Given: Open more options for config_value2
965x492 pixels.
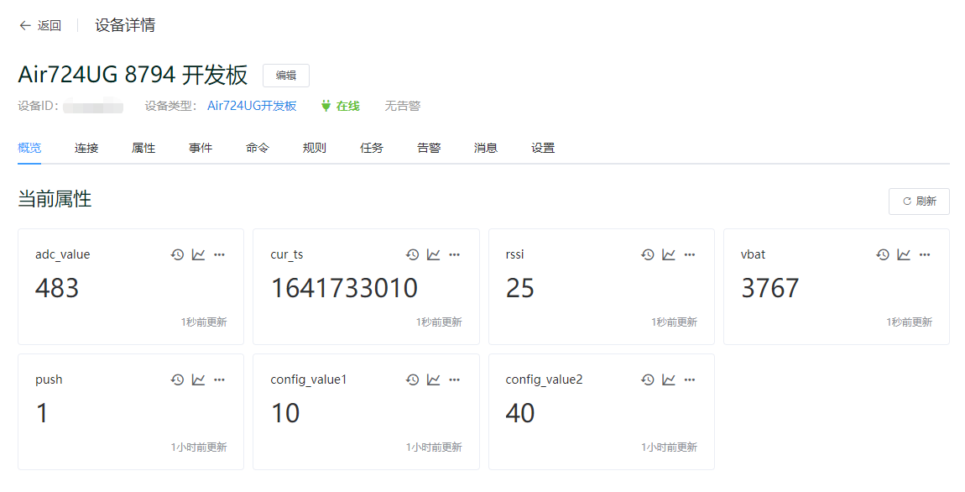Looking at the screenshot, I should pos(690,379).
